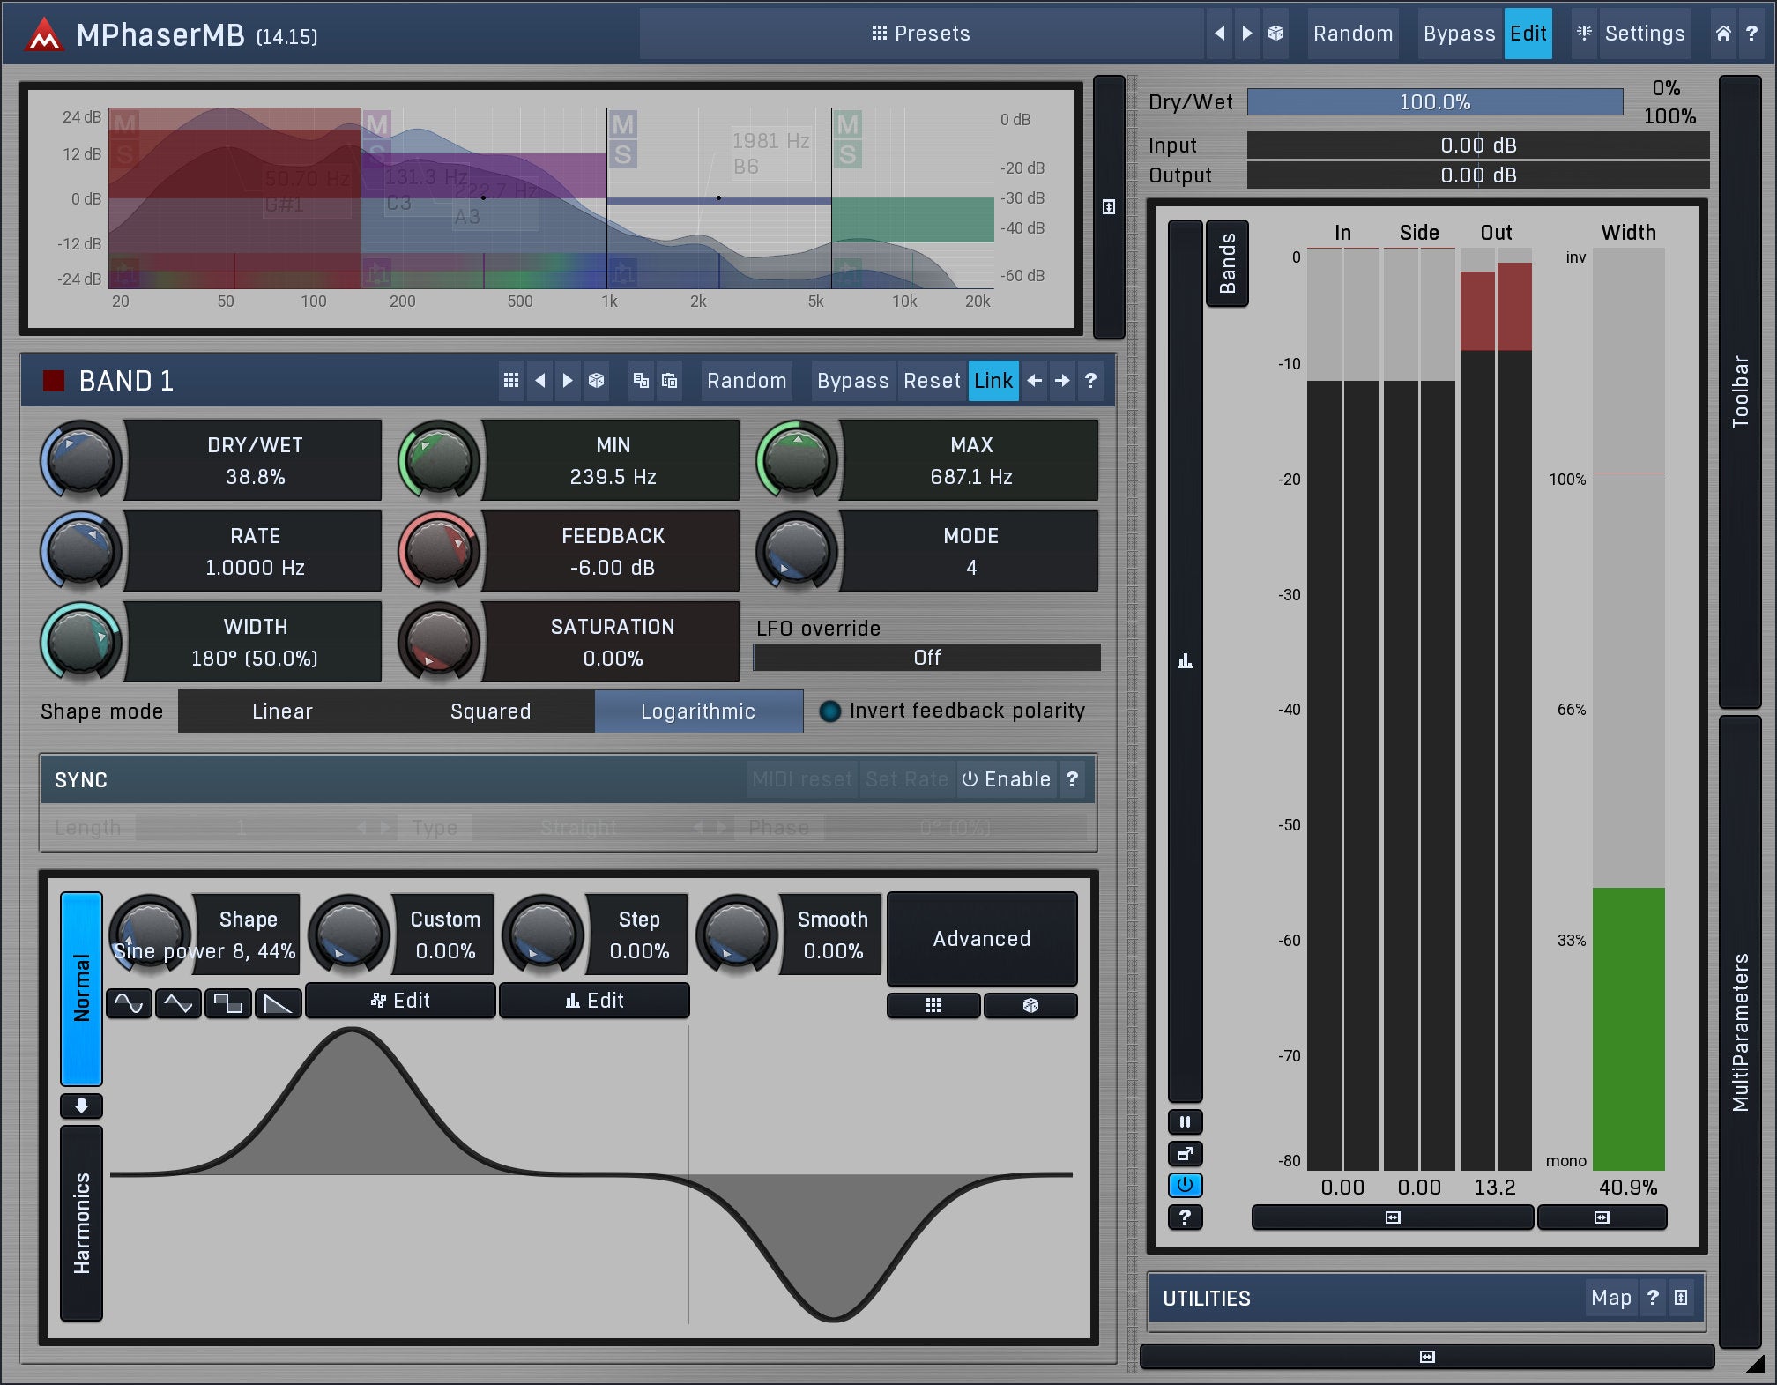Open the Presets dropdown

click(920, 34)
